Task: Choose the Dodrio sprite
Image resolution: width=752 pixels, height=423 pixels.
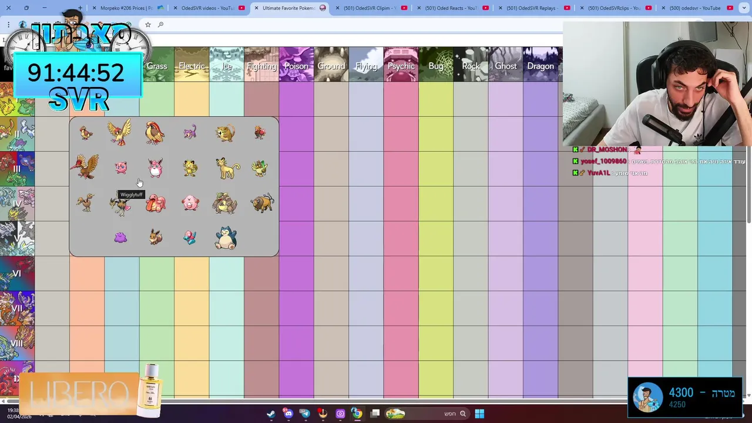Action: pos(120,206)
